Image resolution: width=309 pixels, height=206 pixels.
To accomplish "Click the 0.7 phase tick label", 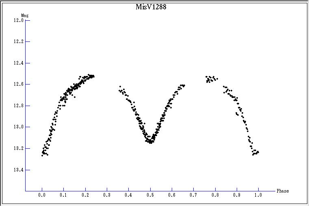I will click(193, 195).
